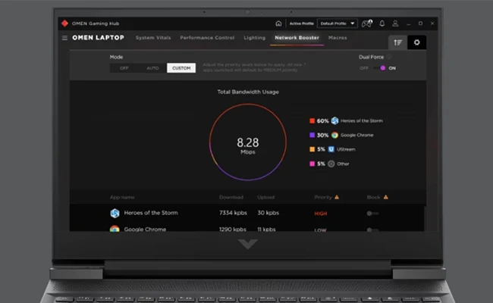Click the 30 kbps upload value
Screen dimensions: 493x303
pos(268,213)
